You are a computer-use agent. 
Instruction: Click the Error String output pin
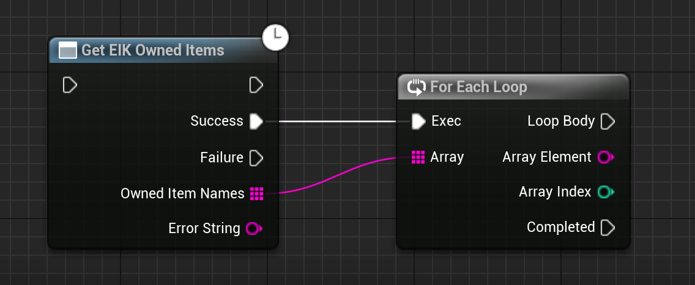pos(253,229)
